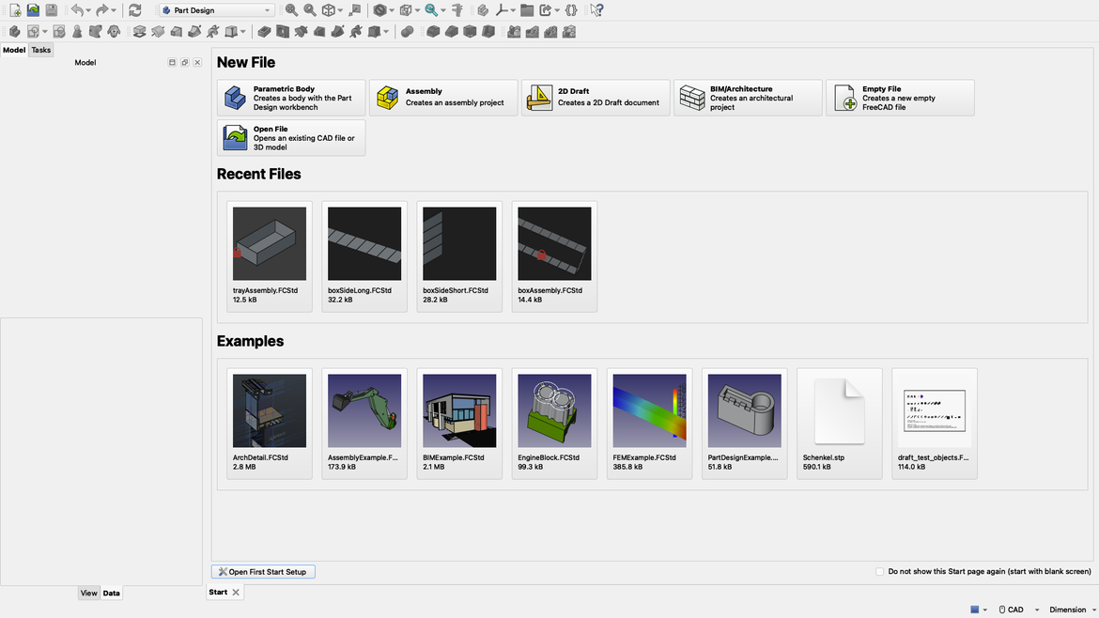Switch to the Data tab at bottom left
The height and width of the screenshot is (618, 1099).
(x=111, y=593)
